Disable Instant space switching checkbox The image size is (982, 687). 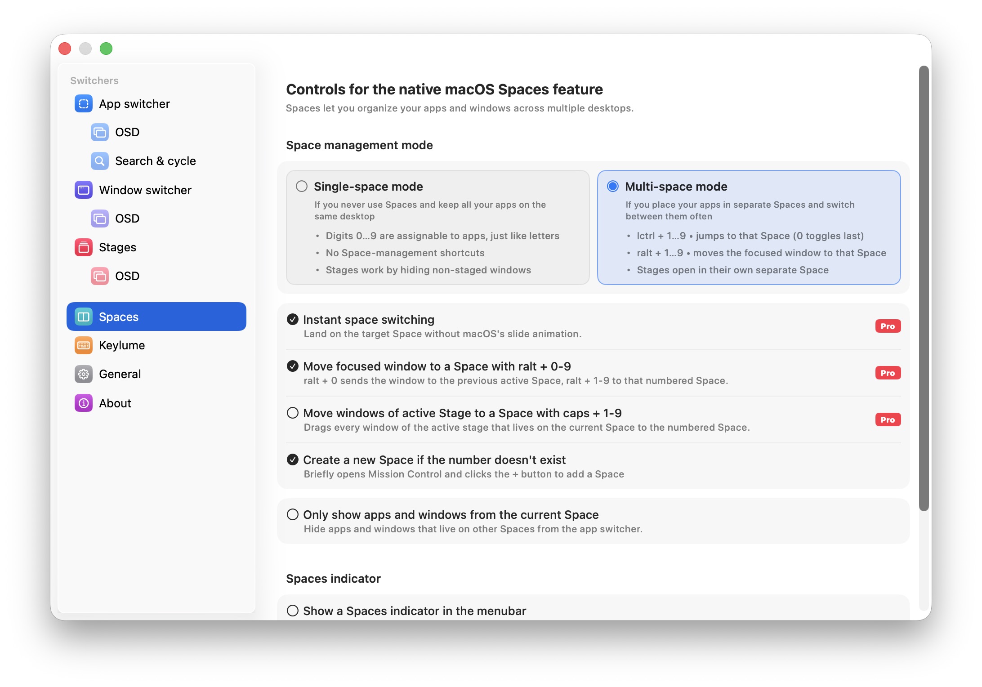pos(293,320)
